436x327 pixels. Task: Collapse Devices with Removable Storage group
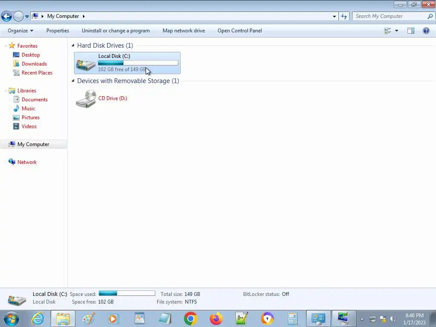click(73, 80)
